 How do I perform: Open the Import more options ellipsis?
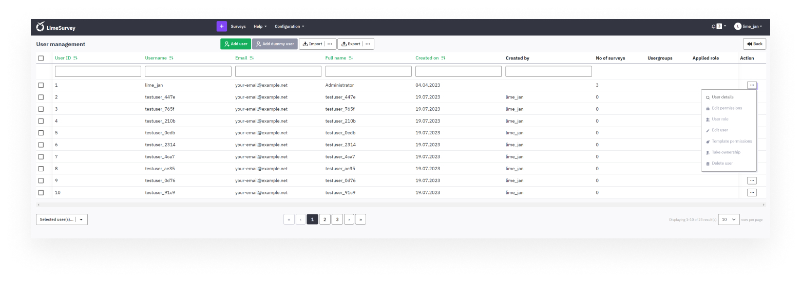(330, 44)
